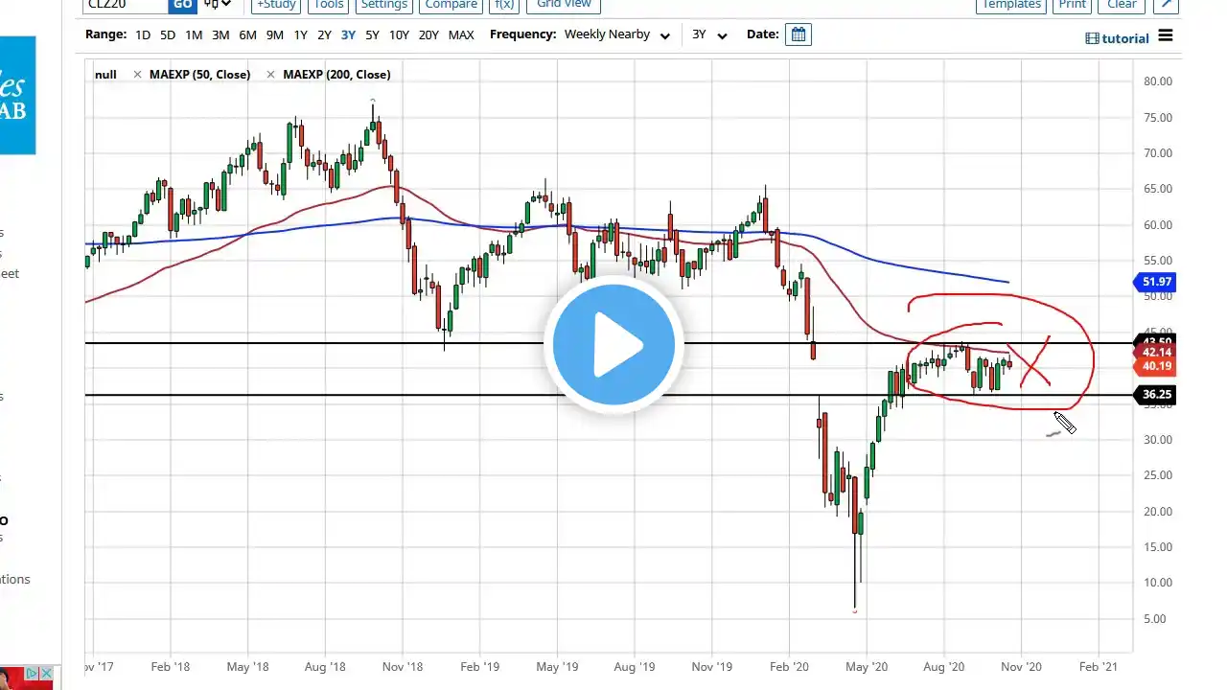This screenshot has width=1227, height=690.
Task: Set range to 3M
Action: [220, 34]
